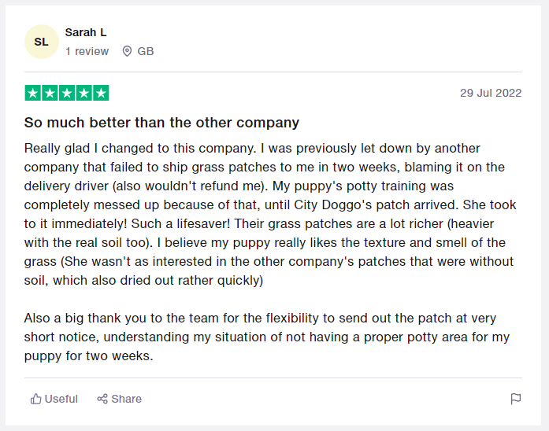Screen dimensions: 549x431
Task: Click the second green rating star
Action: tap(50, 93)
